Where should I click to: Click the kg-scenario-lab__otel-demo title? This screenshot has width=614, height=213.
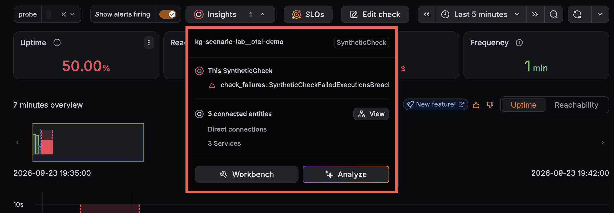(239, 42)
